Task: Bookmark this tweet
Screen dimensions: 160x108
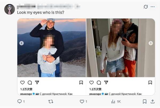Action: click(145, 101)
